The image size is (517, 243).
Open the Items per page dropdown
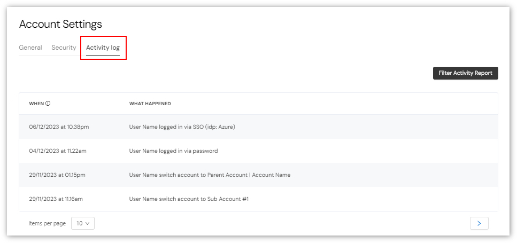pyautogui.click(x=83, y=223)
